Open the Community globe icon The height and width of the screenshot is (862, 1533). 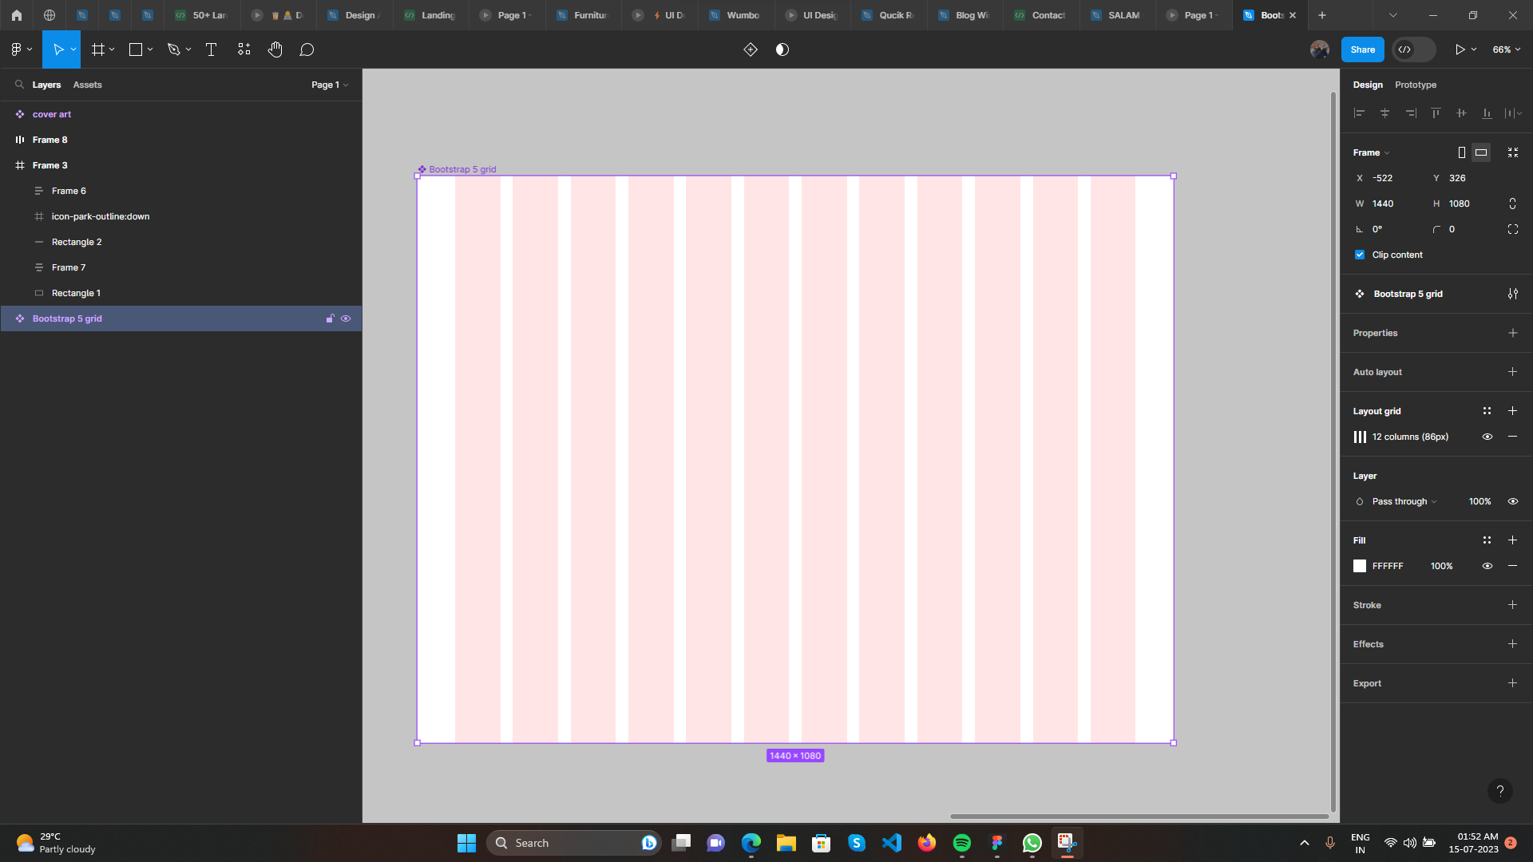pos(50,15)
